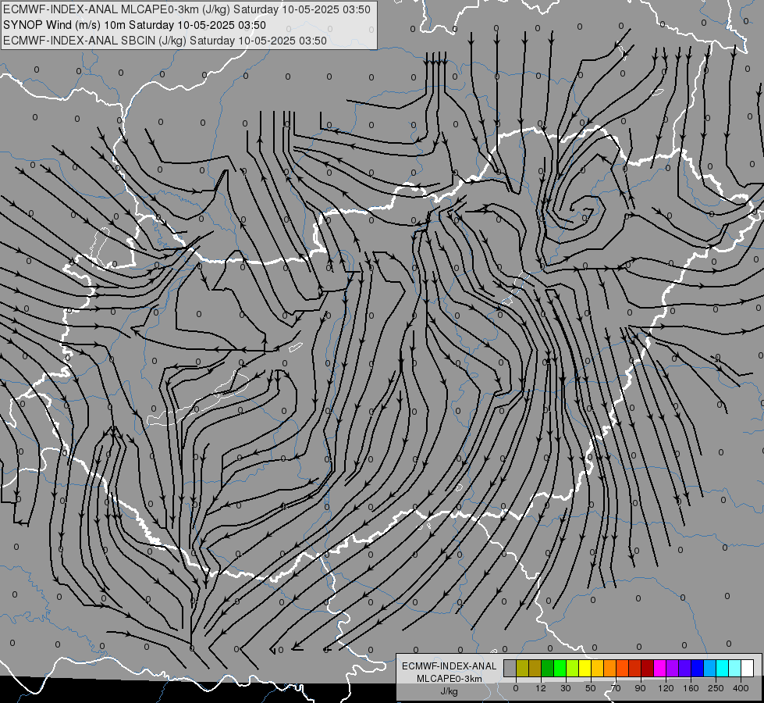
Task: Select the bright green legend swatch
Action: tap(560, 668)
